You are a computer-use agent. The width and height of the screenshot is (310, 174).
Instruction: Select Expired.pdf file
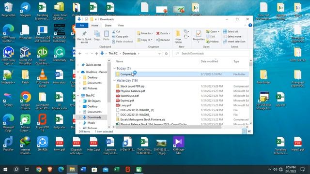[127, 101]
